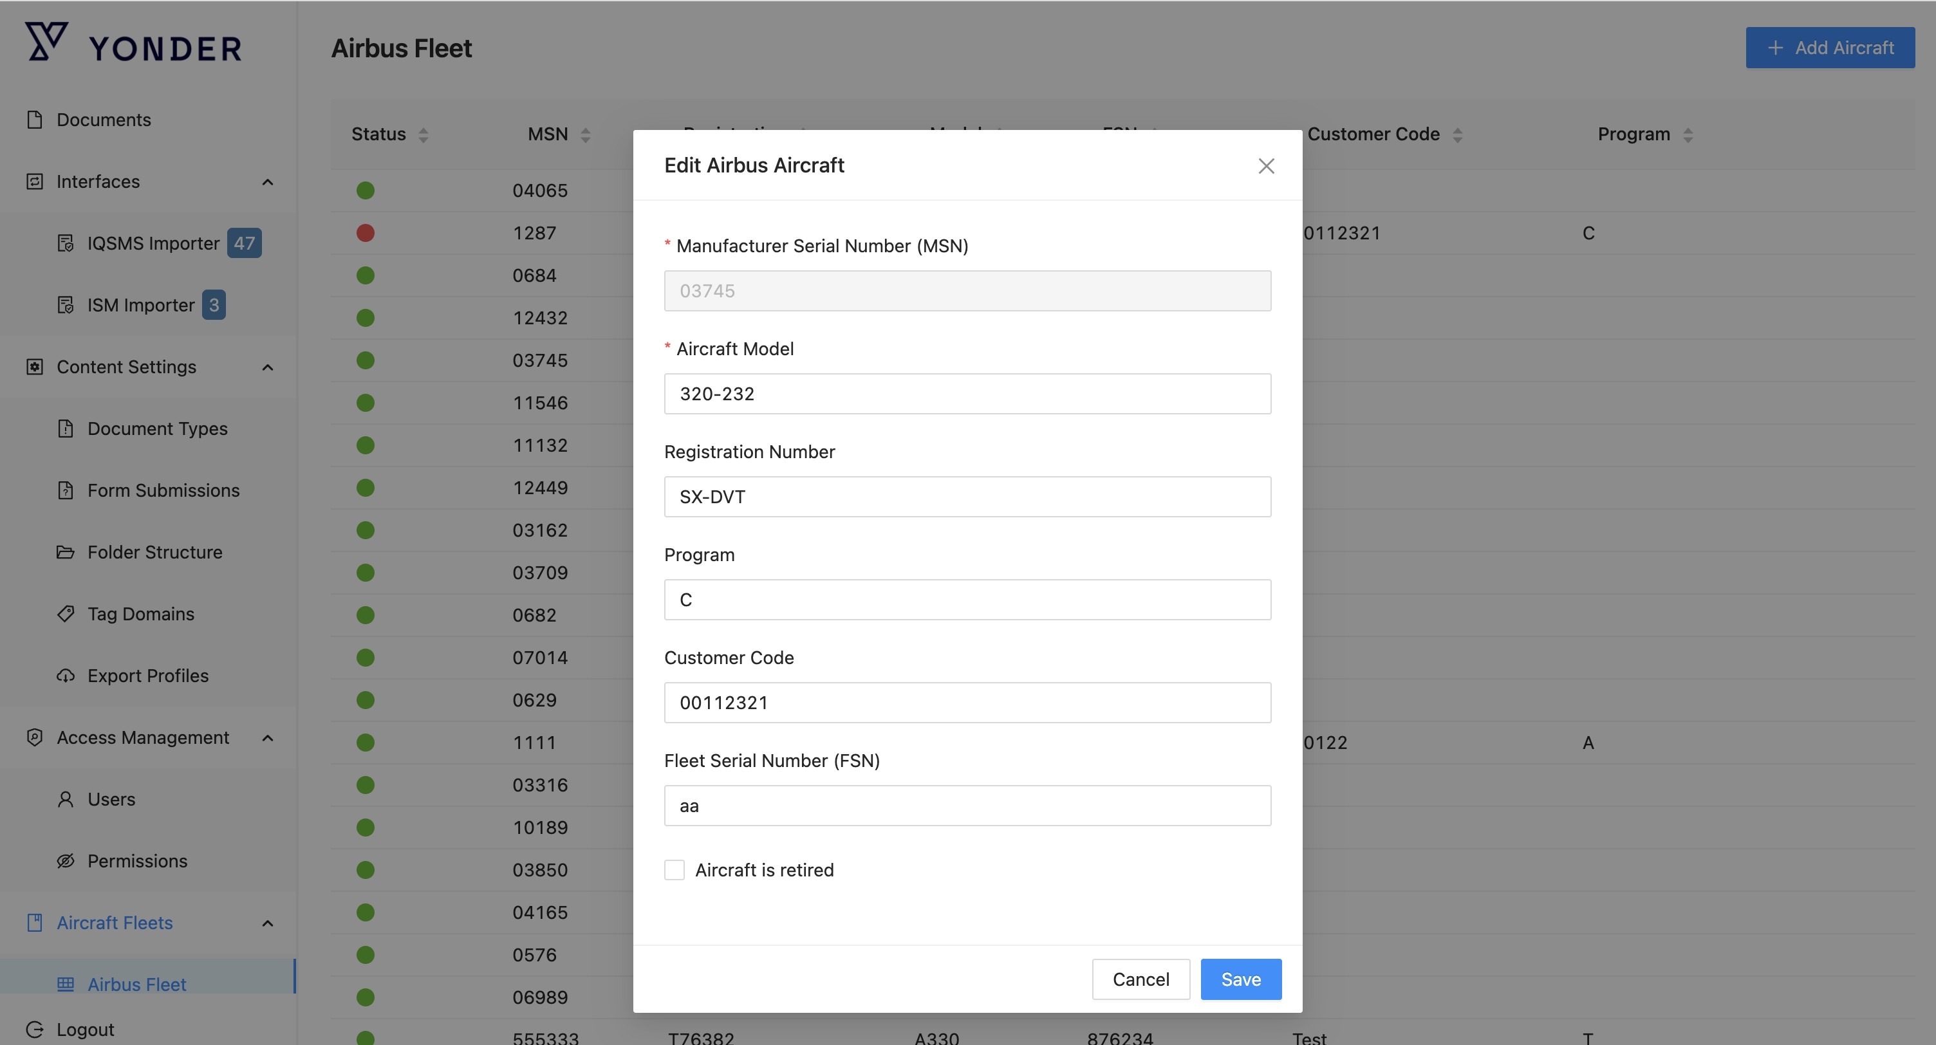Check the Aircraft is retired checkbox
The width and height of the screenshot is (1936, 1045).
(x=674, y=870)
